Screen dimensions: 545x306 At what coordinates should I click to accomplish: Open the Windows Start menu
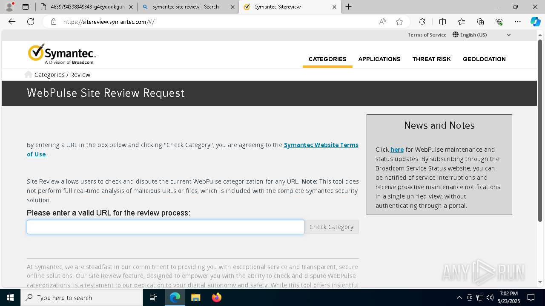[10, 297]
